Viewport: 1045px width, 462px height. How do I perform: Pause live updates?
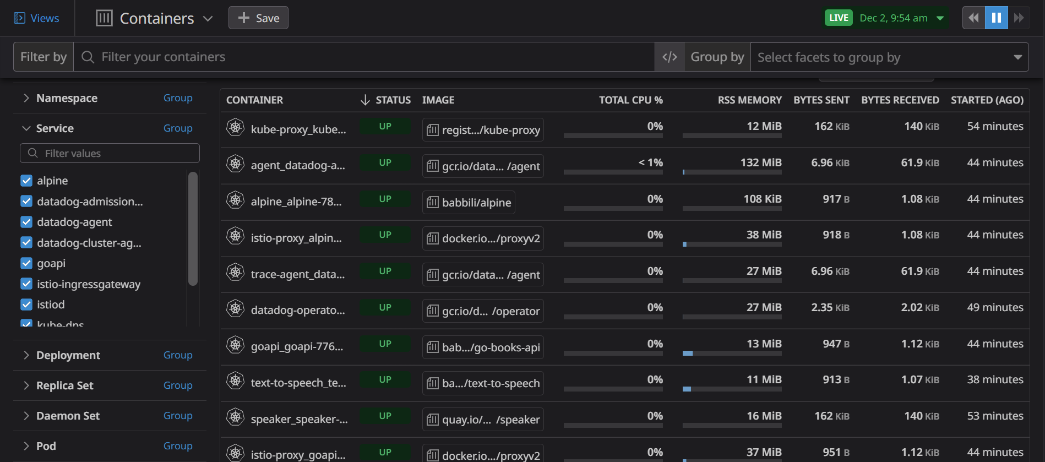pos(997,18)
